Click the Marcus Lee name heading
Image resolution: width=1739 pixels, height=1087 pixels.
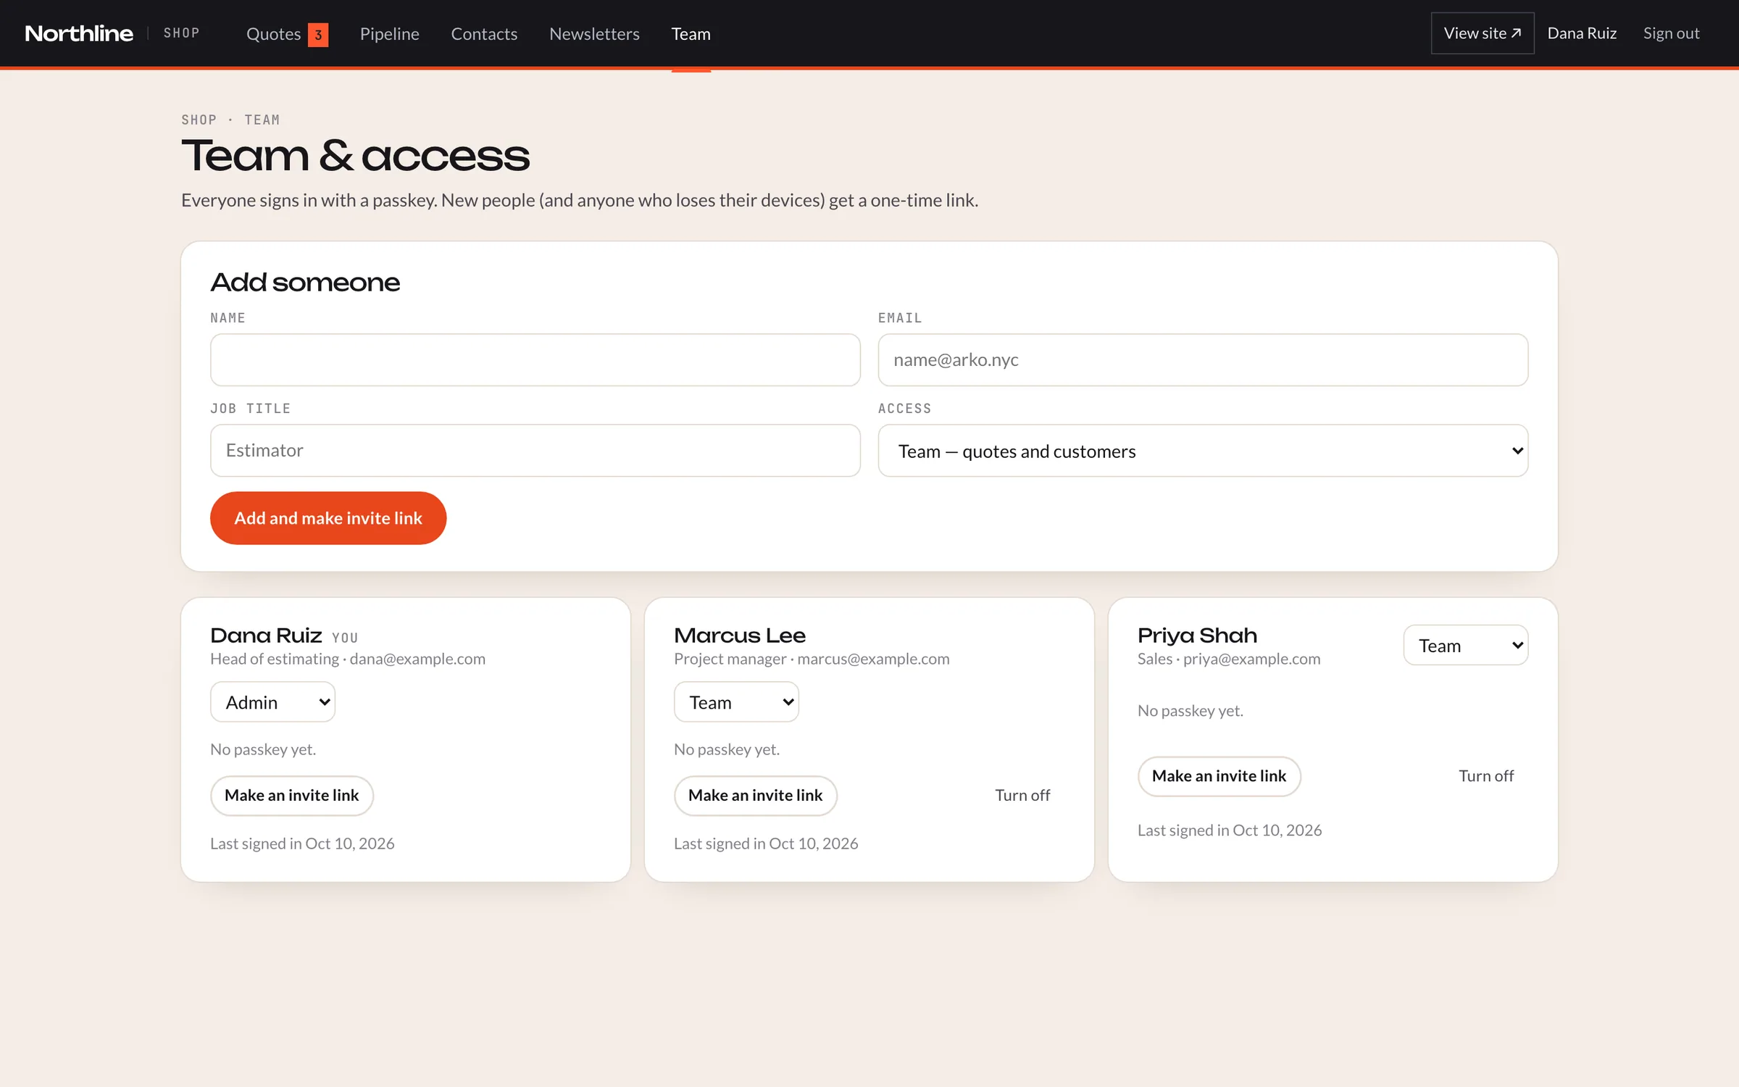(740, 636)
